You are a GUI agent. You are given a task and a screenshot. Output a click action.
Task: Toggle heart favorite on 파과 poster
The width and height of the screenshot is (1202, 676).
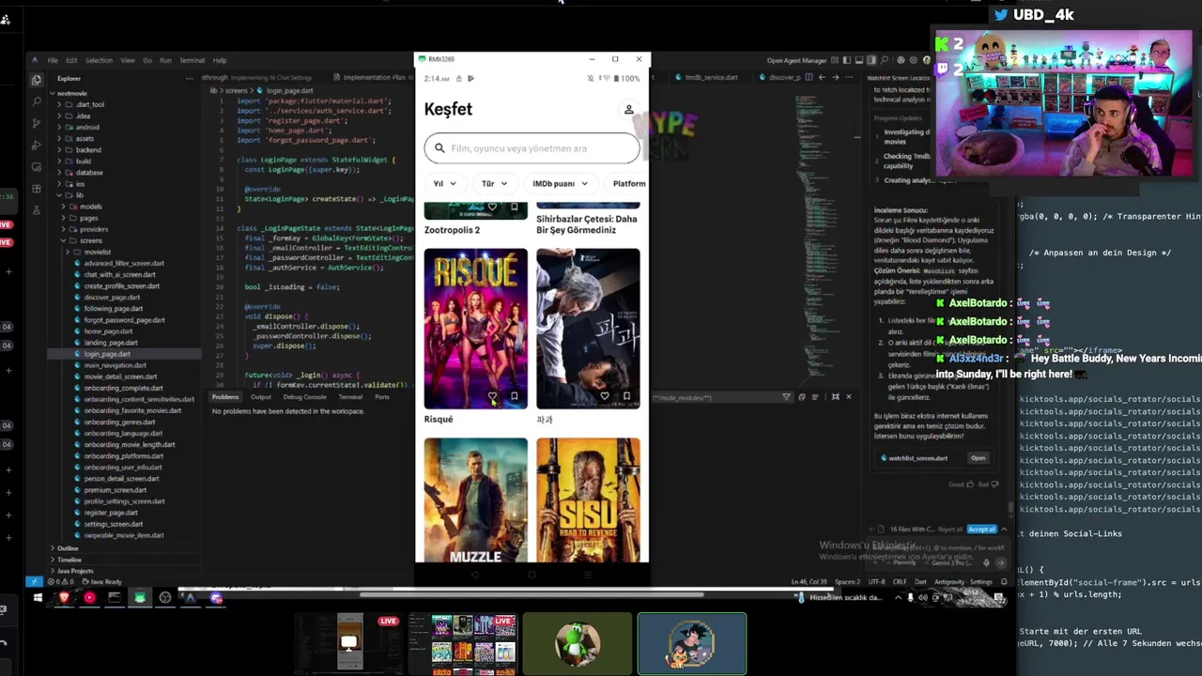coord(605,396)
